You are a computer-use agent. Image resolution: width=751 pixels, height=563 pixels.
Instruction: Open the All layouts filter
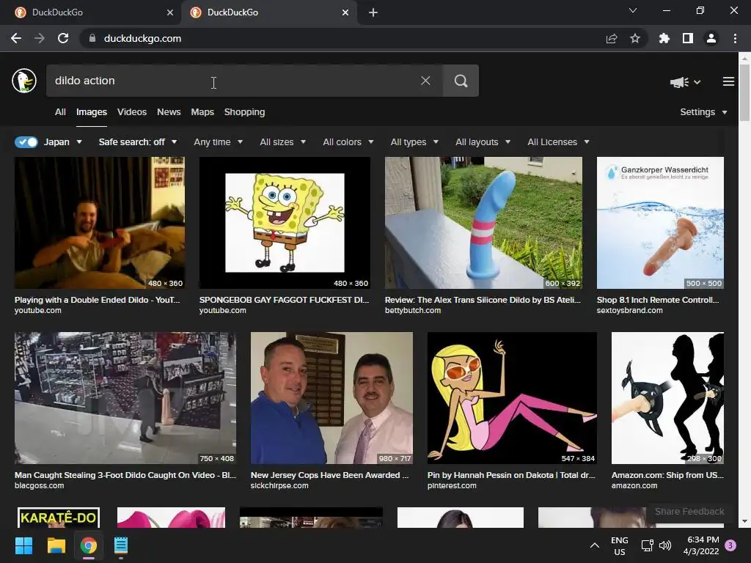[x=483, y=142]
